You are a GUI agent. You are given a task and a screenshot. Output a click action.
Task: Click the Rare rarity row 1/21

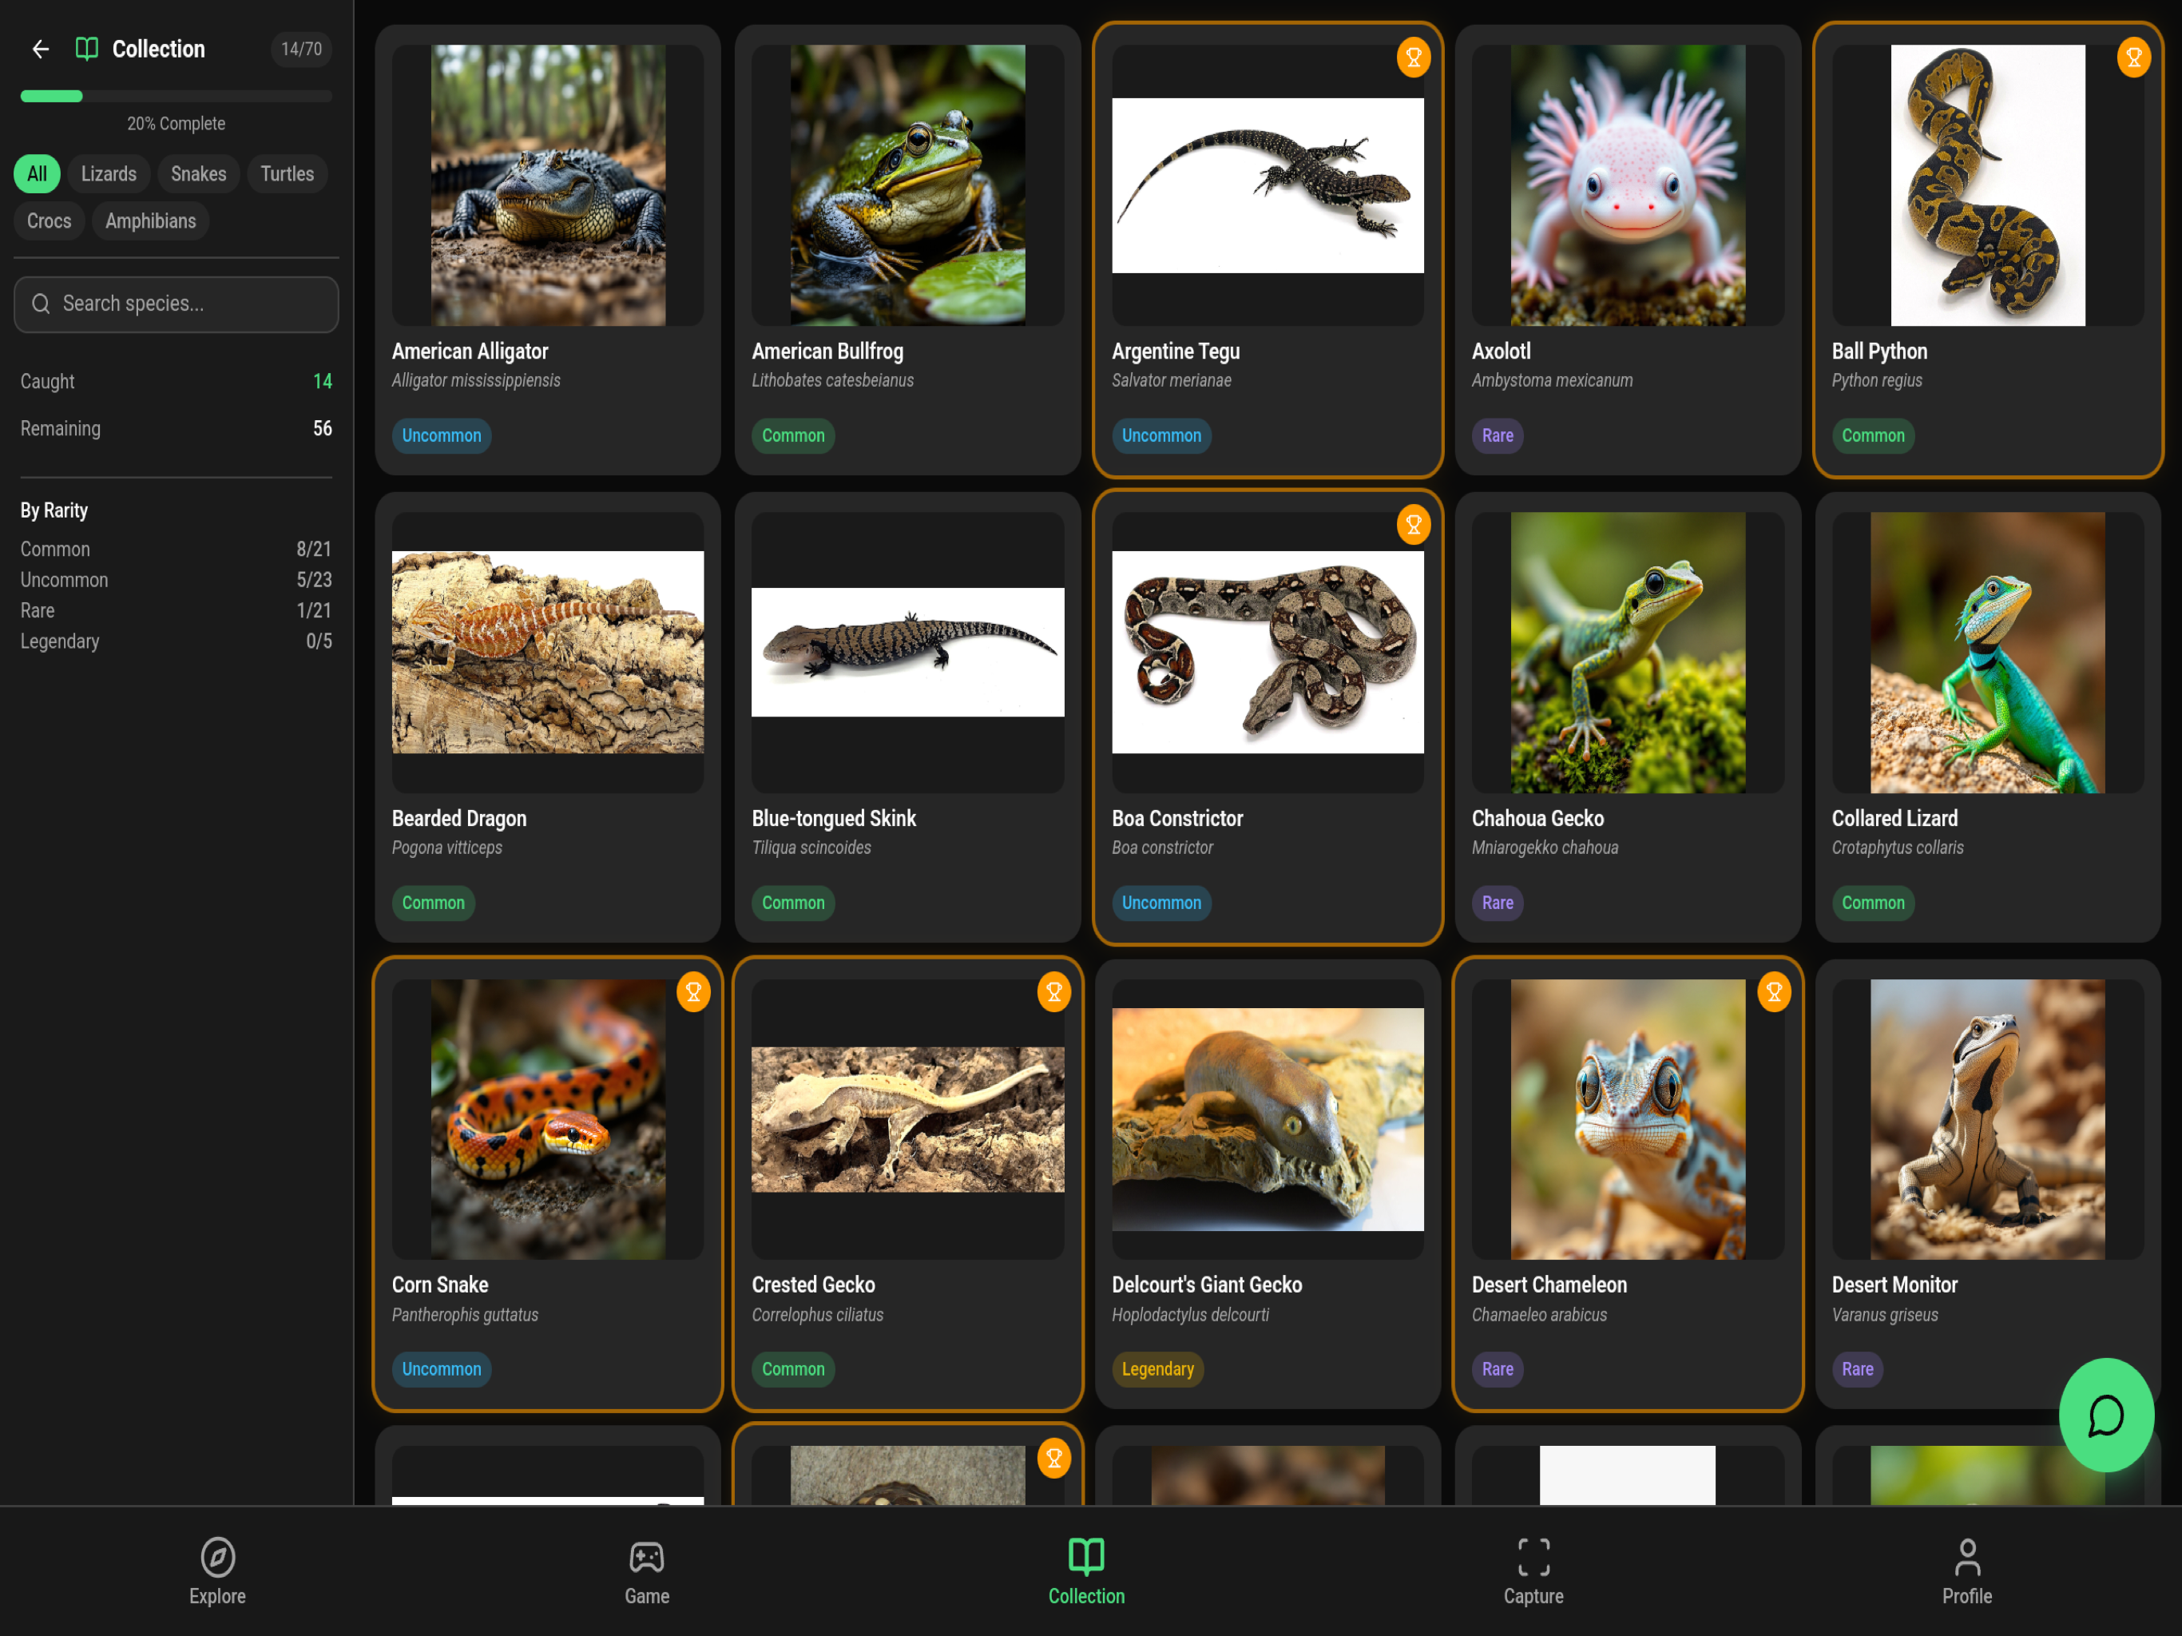click(x=177, y=611)
